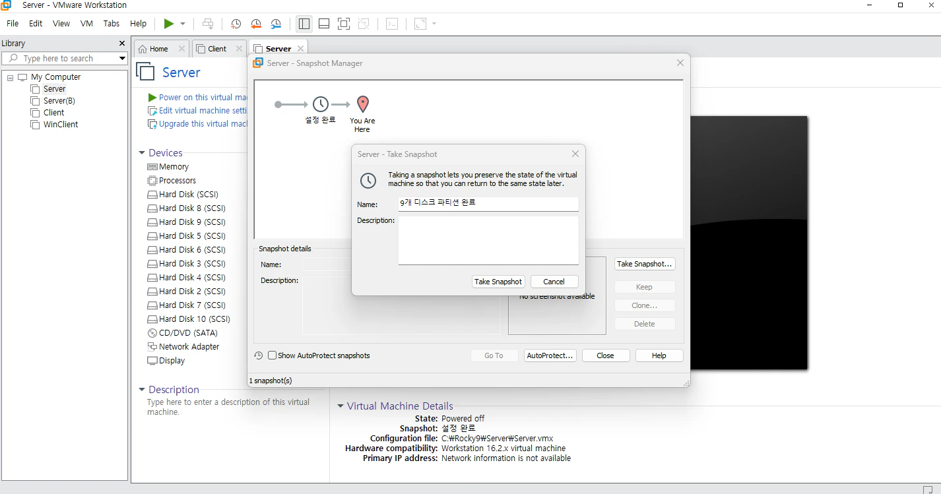Click Take Snapshot button in dialog
This screenshot has width=941, height=494.
coord(498,282)
